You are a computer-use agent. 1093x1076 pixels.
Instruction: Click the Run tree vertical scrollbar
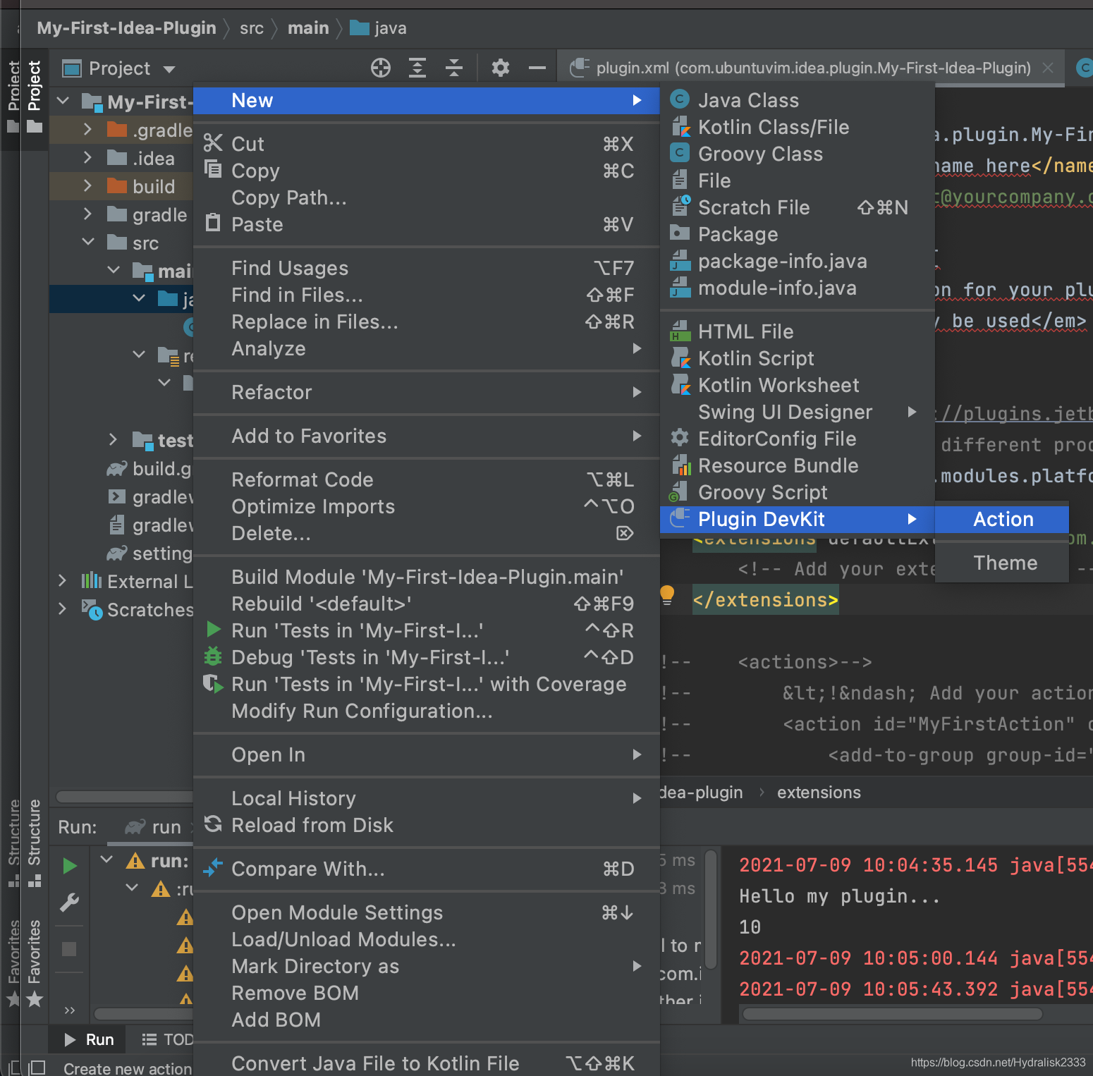[x=711, y=910]
